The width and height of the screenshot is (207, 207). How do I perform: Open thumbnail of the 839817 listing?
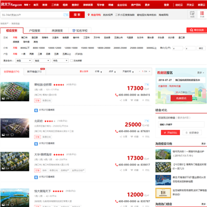tap(15, 162)
